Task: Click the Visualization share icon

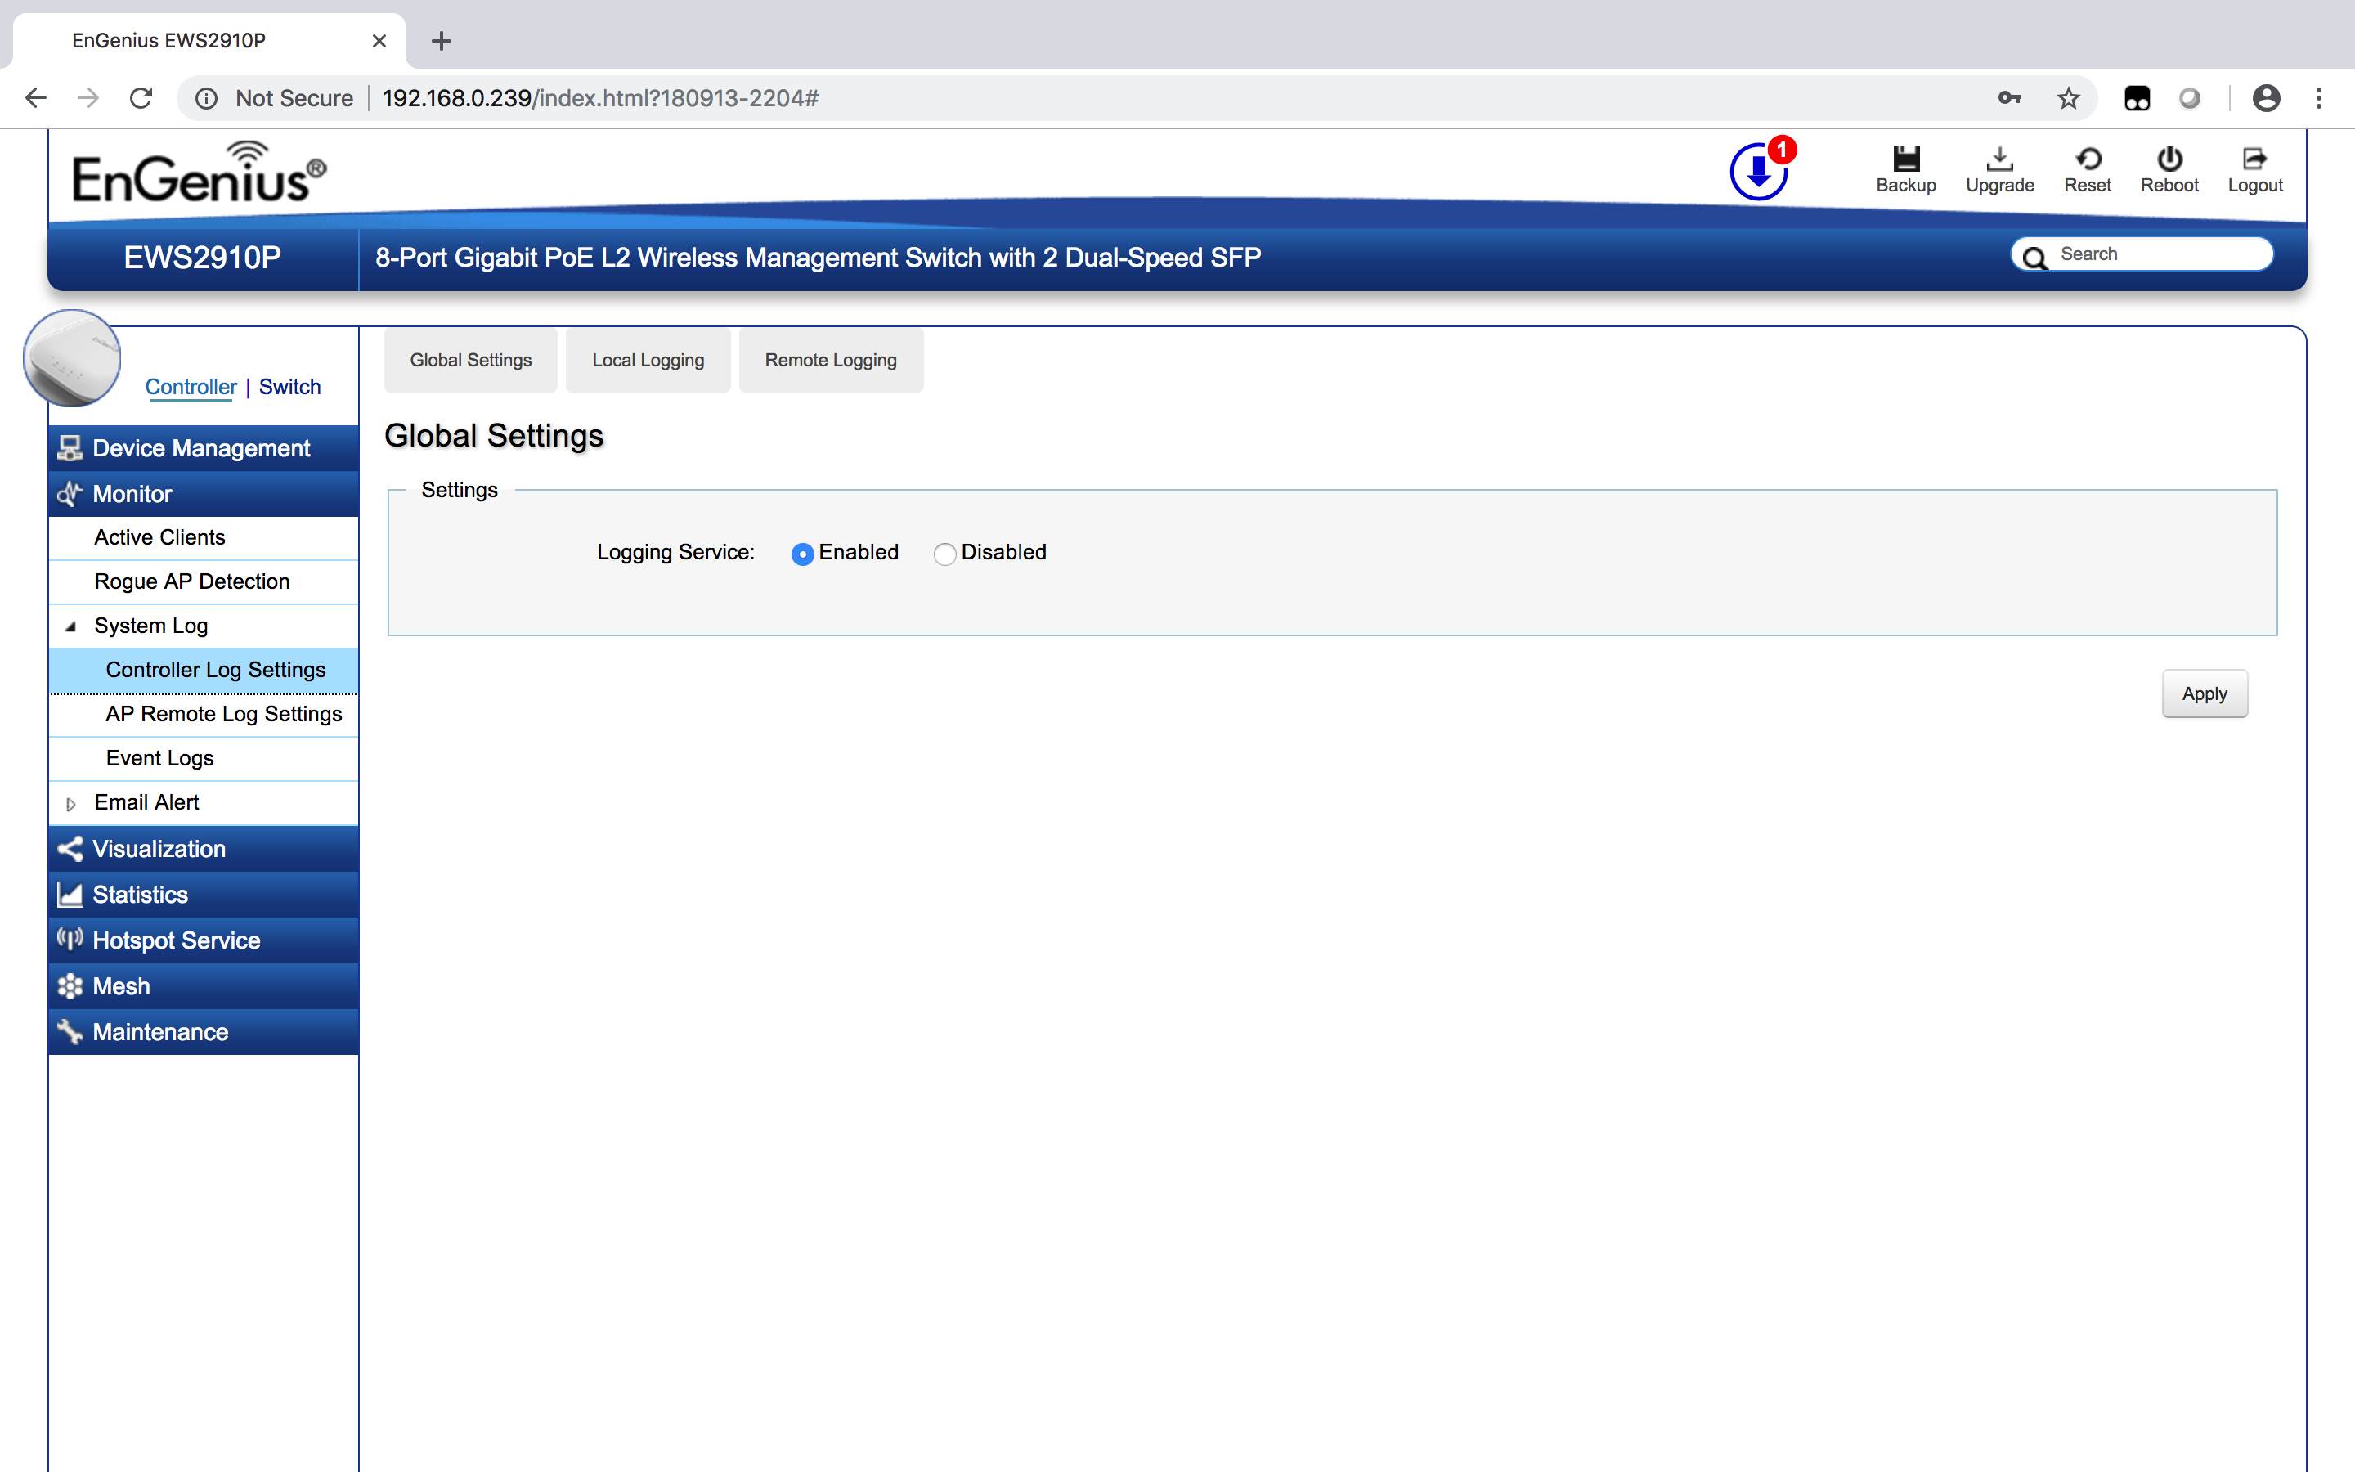Action: tap(70, 849)
